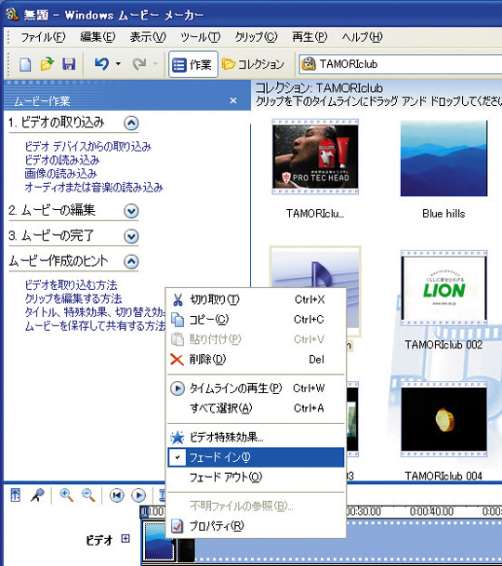Click オーディオまたは音楽の読み込み link

(x=94, y=188)
